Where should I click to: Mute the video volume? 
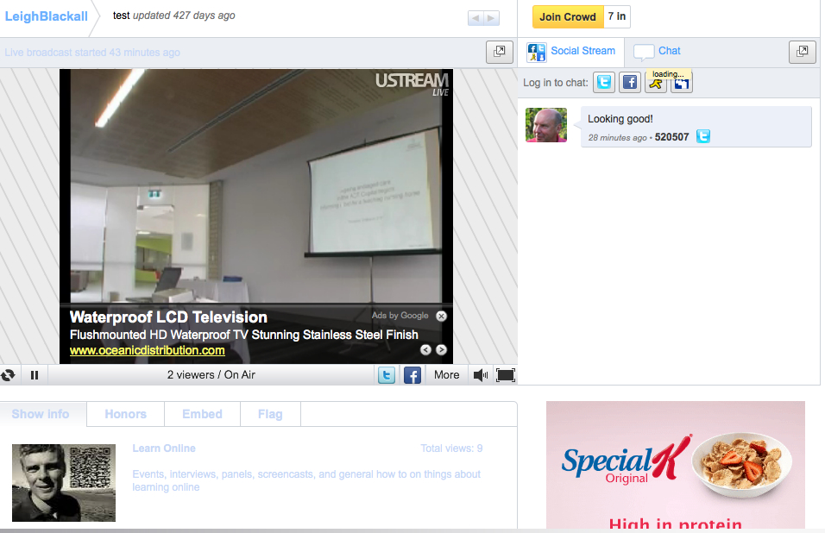pos(481,375)
